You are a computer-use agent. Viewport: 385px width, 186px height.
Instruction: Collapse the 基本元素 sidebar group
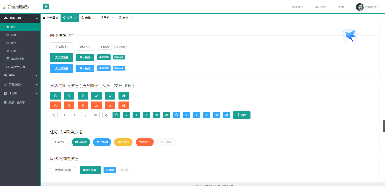[x=20, y=18]
